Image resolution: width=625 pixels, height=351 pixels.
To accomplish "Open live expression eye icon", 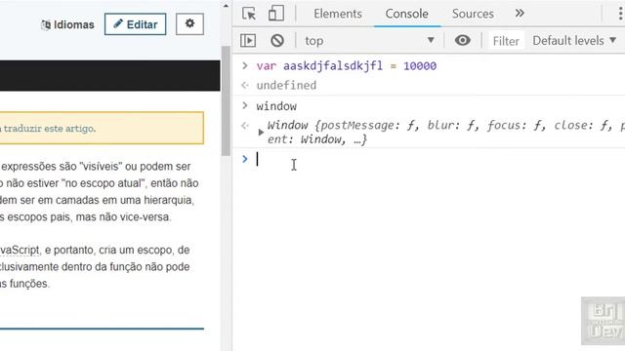I will [x=462, y=40].
